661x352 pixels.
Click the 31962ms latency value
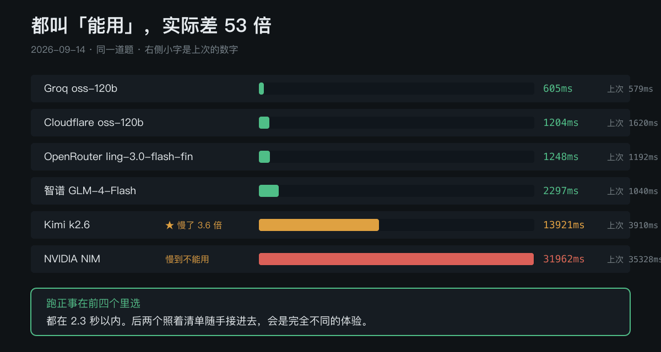pyautogui.click(x=564, y=259)
